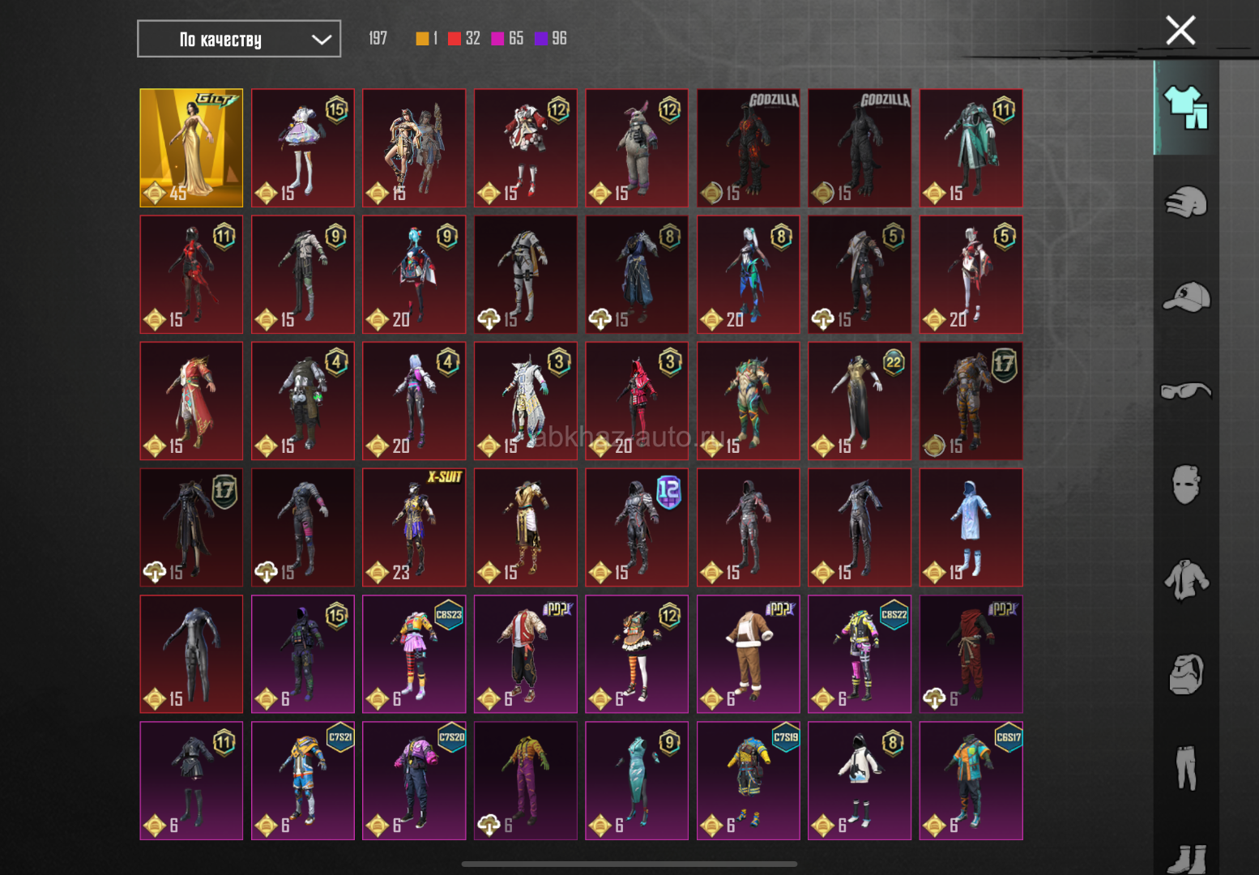Screen dimensions: 1259x875
Task: Close the inventory with X button
Action: 1180,31
